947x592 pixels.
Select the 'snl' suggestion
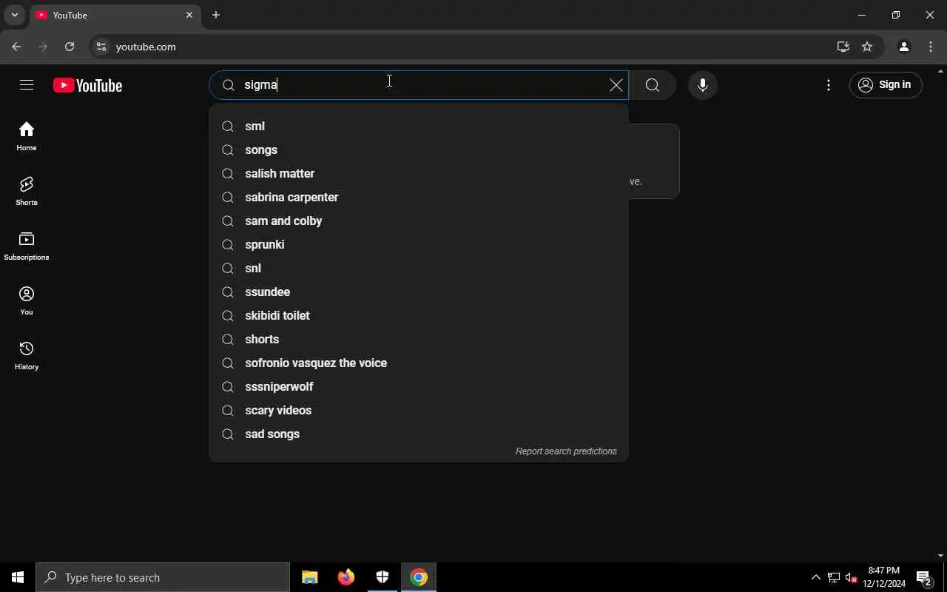tap(419, 268)
